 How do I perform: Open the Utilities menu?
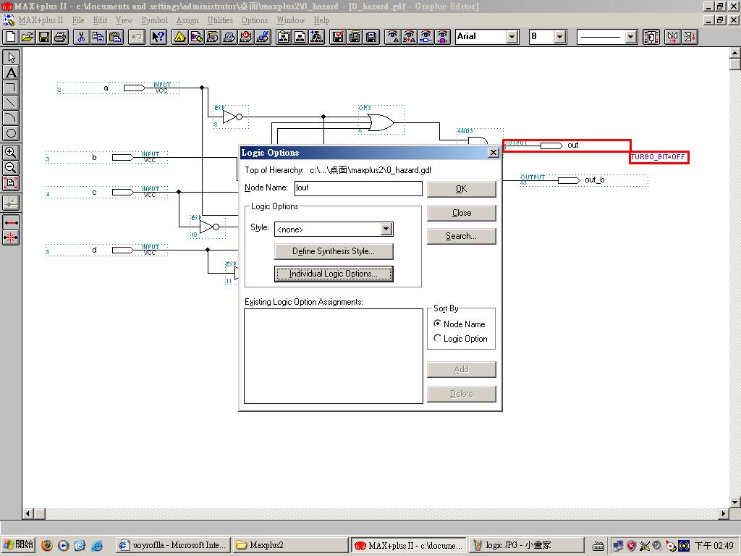[x=220, y=20]
